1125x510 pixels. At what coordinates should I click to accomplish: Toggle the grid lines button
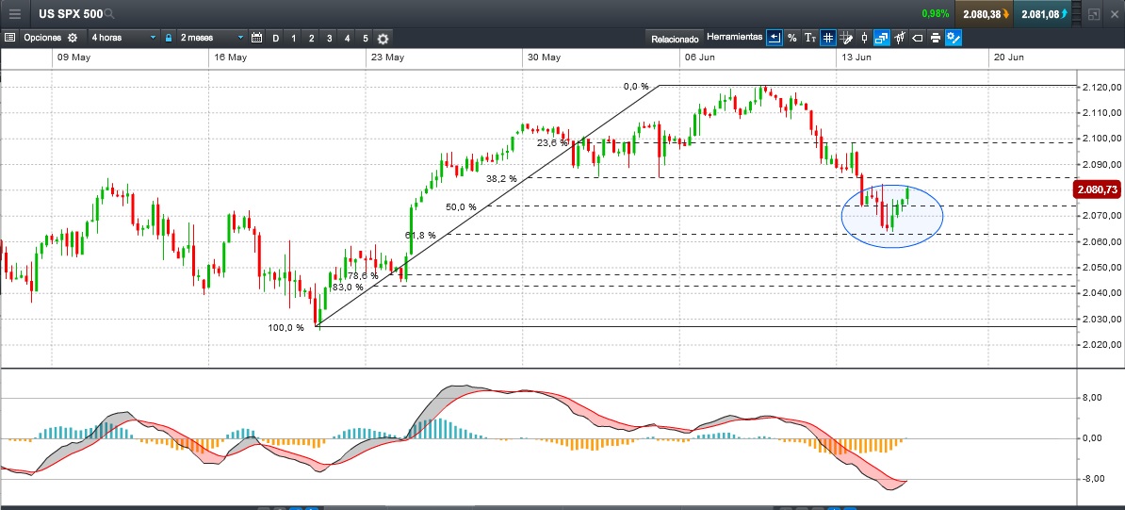[827, 38]
